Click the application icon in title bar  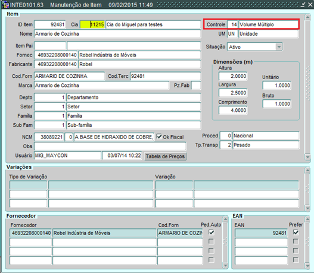(x=5, y=5)
